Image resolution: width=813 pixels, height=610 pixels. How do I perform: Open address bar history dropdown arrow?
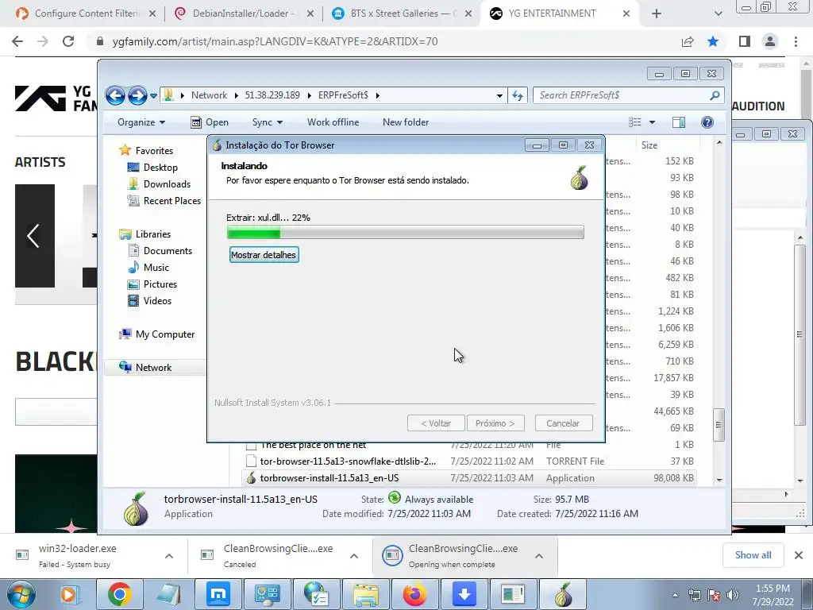[x=499, y=96]
